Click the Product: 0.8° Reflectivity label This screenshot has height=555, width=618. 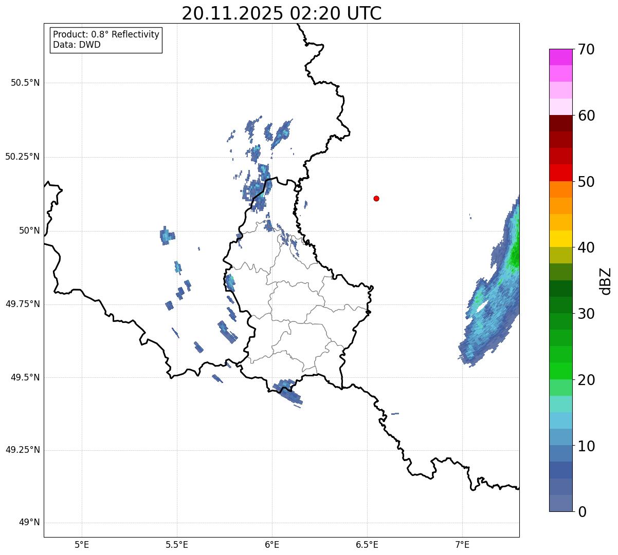[x=106, y=34]
